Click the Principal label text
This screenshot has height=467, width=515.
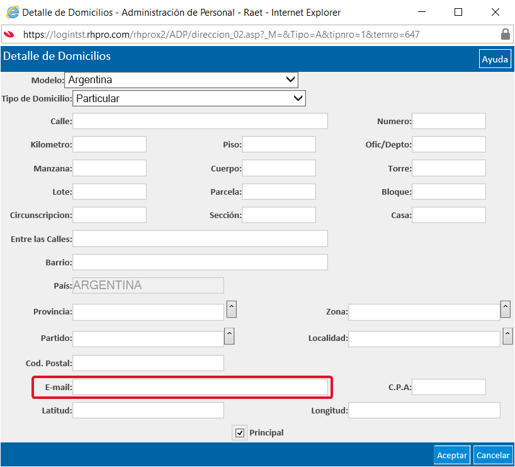point(266,432)
